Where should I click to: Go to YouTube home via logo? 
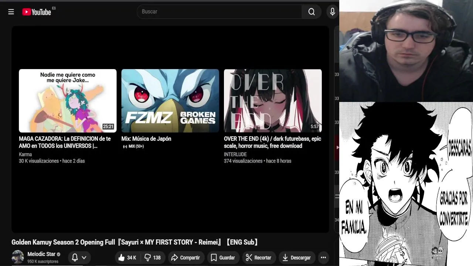pos(36,12)
